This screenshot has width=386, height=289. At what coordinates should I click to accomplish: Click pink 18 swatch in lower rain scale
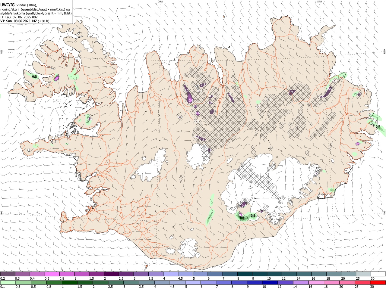(x=331, y=283)
